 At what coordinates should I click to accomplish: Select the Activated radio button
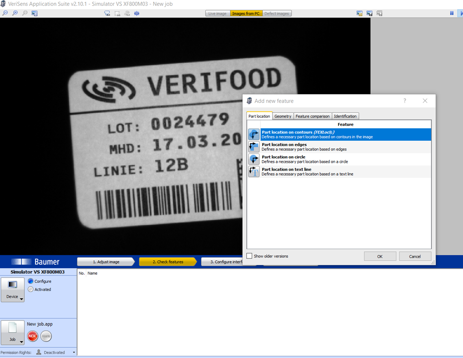(x=31, y=289)
